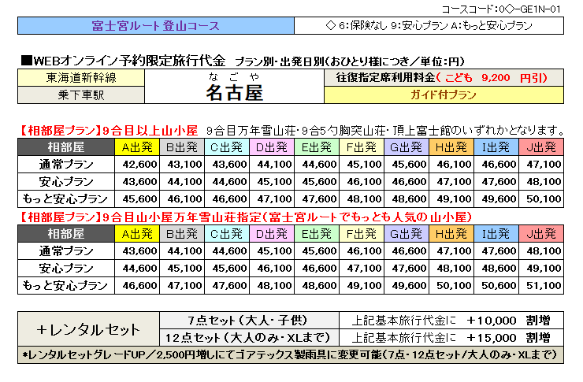Click もっと安心プラン row label in 9合目以上山小屋 table
The width and height of the screenshot is (583, 382).
point(66,198)
